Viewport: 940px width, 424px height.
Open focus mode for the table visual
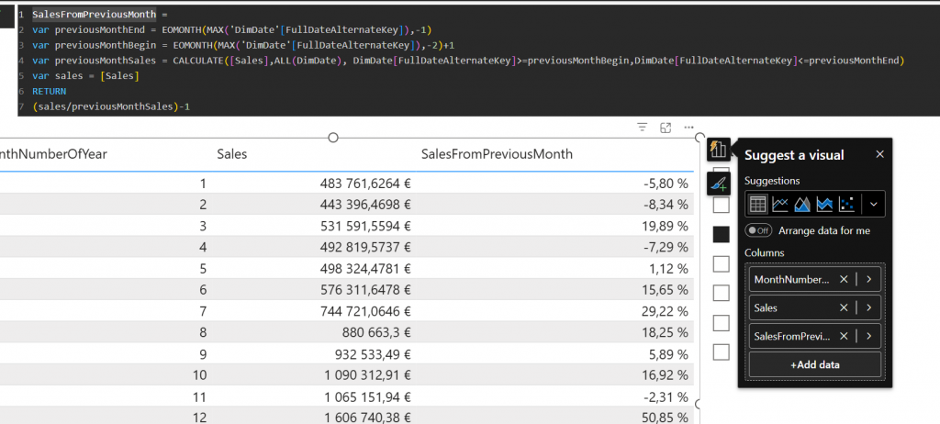click(666, 128)
